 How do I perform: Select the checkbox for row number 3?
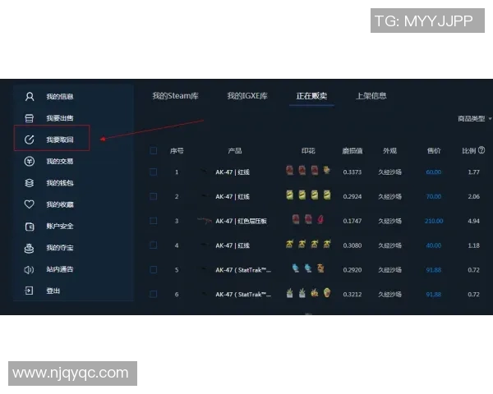tap(154, 221)
